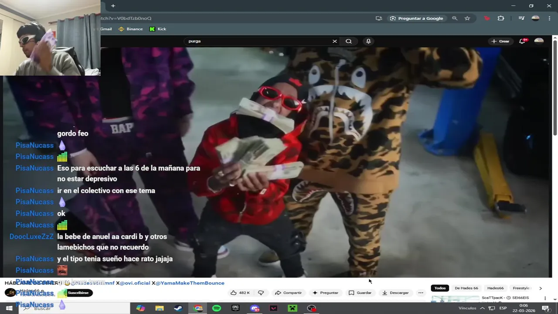Click the Crear button
Image resolution: width=558 pixels, height=314 pixels.
click(500, 41)
